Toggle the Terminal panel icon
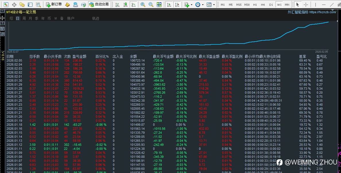Image resolution: width=341 pixels, height=173 pixels. click(30, 4)
